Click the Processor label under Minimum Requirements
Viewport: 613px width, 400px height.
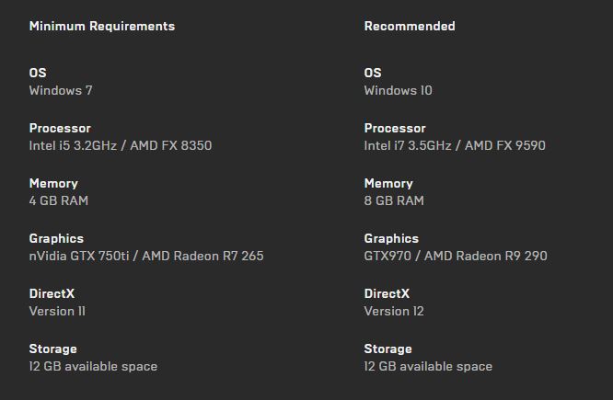point(60,128)
